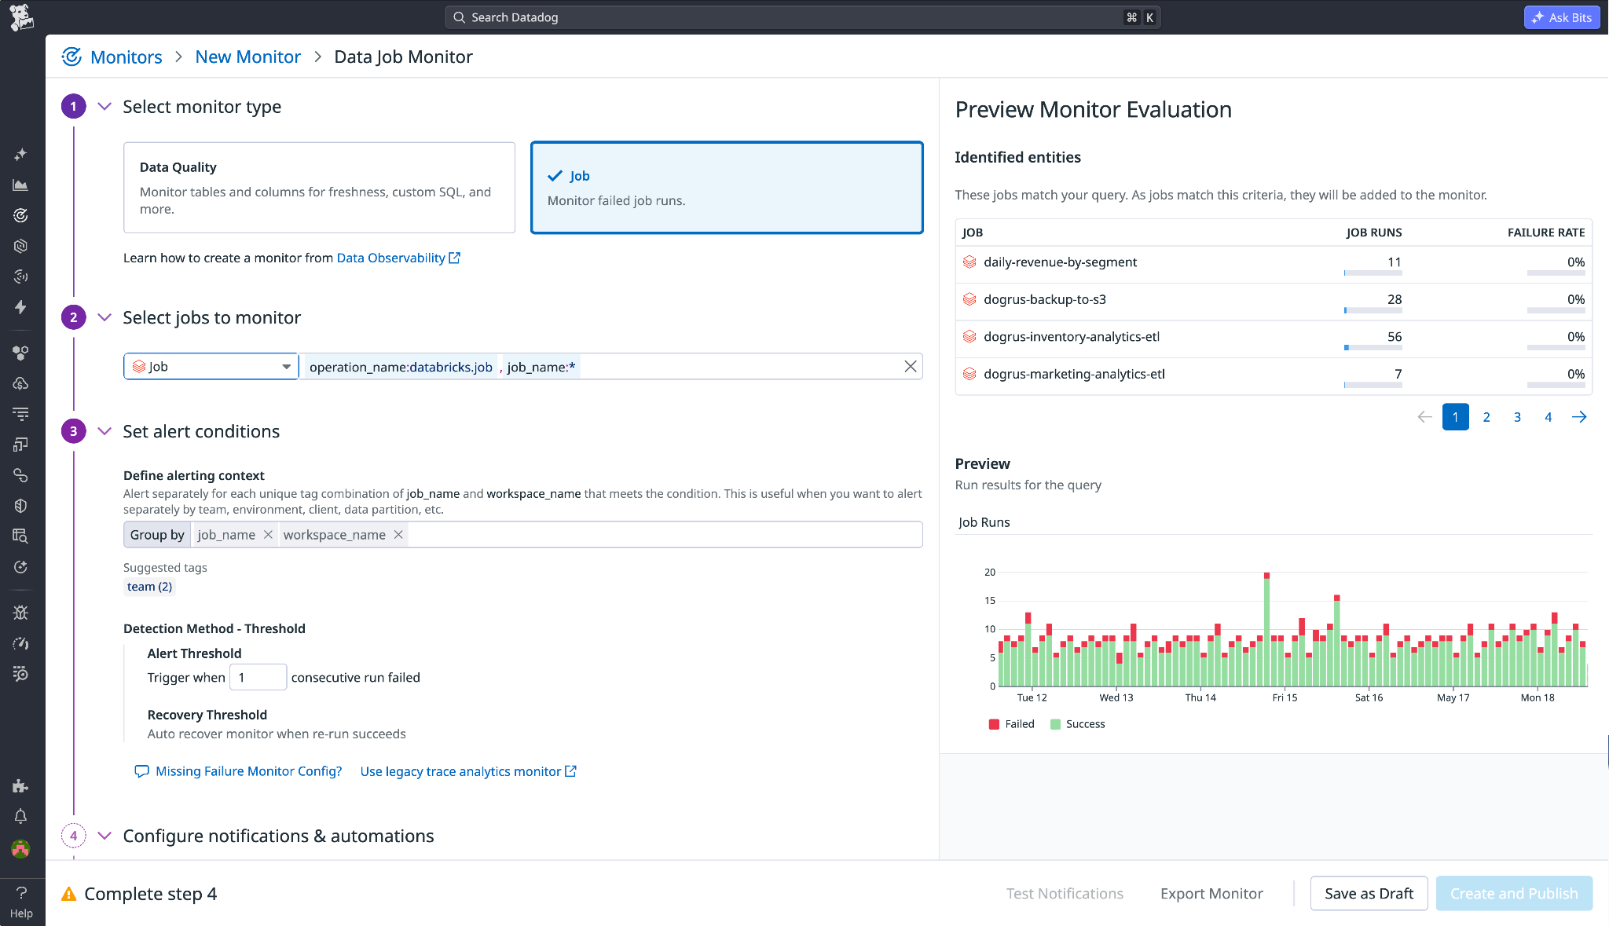
Task: Click the security shield icon in sidebar
Action: click(20, 506)
